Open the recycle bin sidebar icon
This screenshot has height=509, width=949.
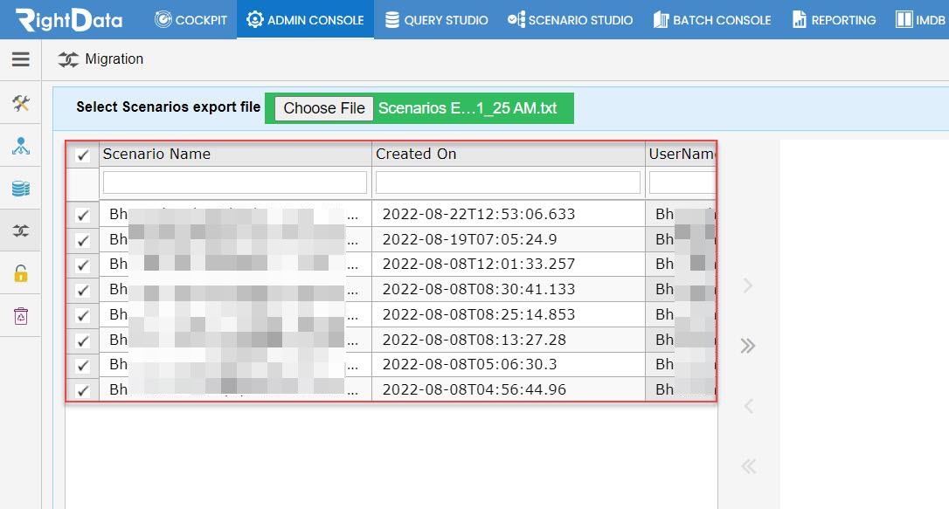(x=21, y=315)
